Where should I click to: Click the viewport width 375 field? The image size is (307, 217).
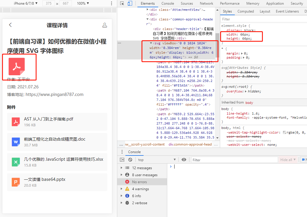click(49, 3)
